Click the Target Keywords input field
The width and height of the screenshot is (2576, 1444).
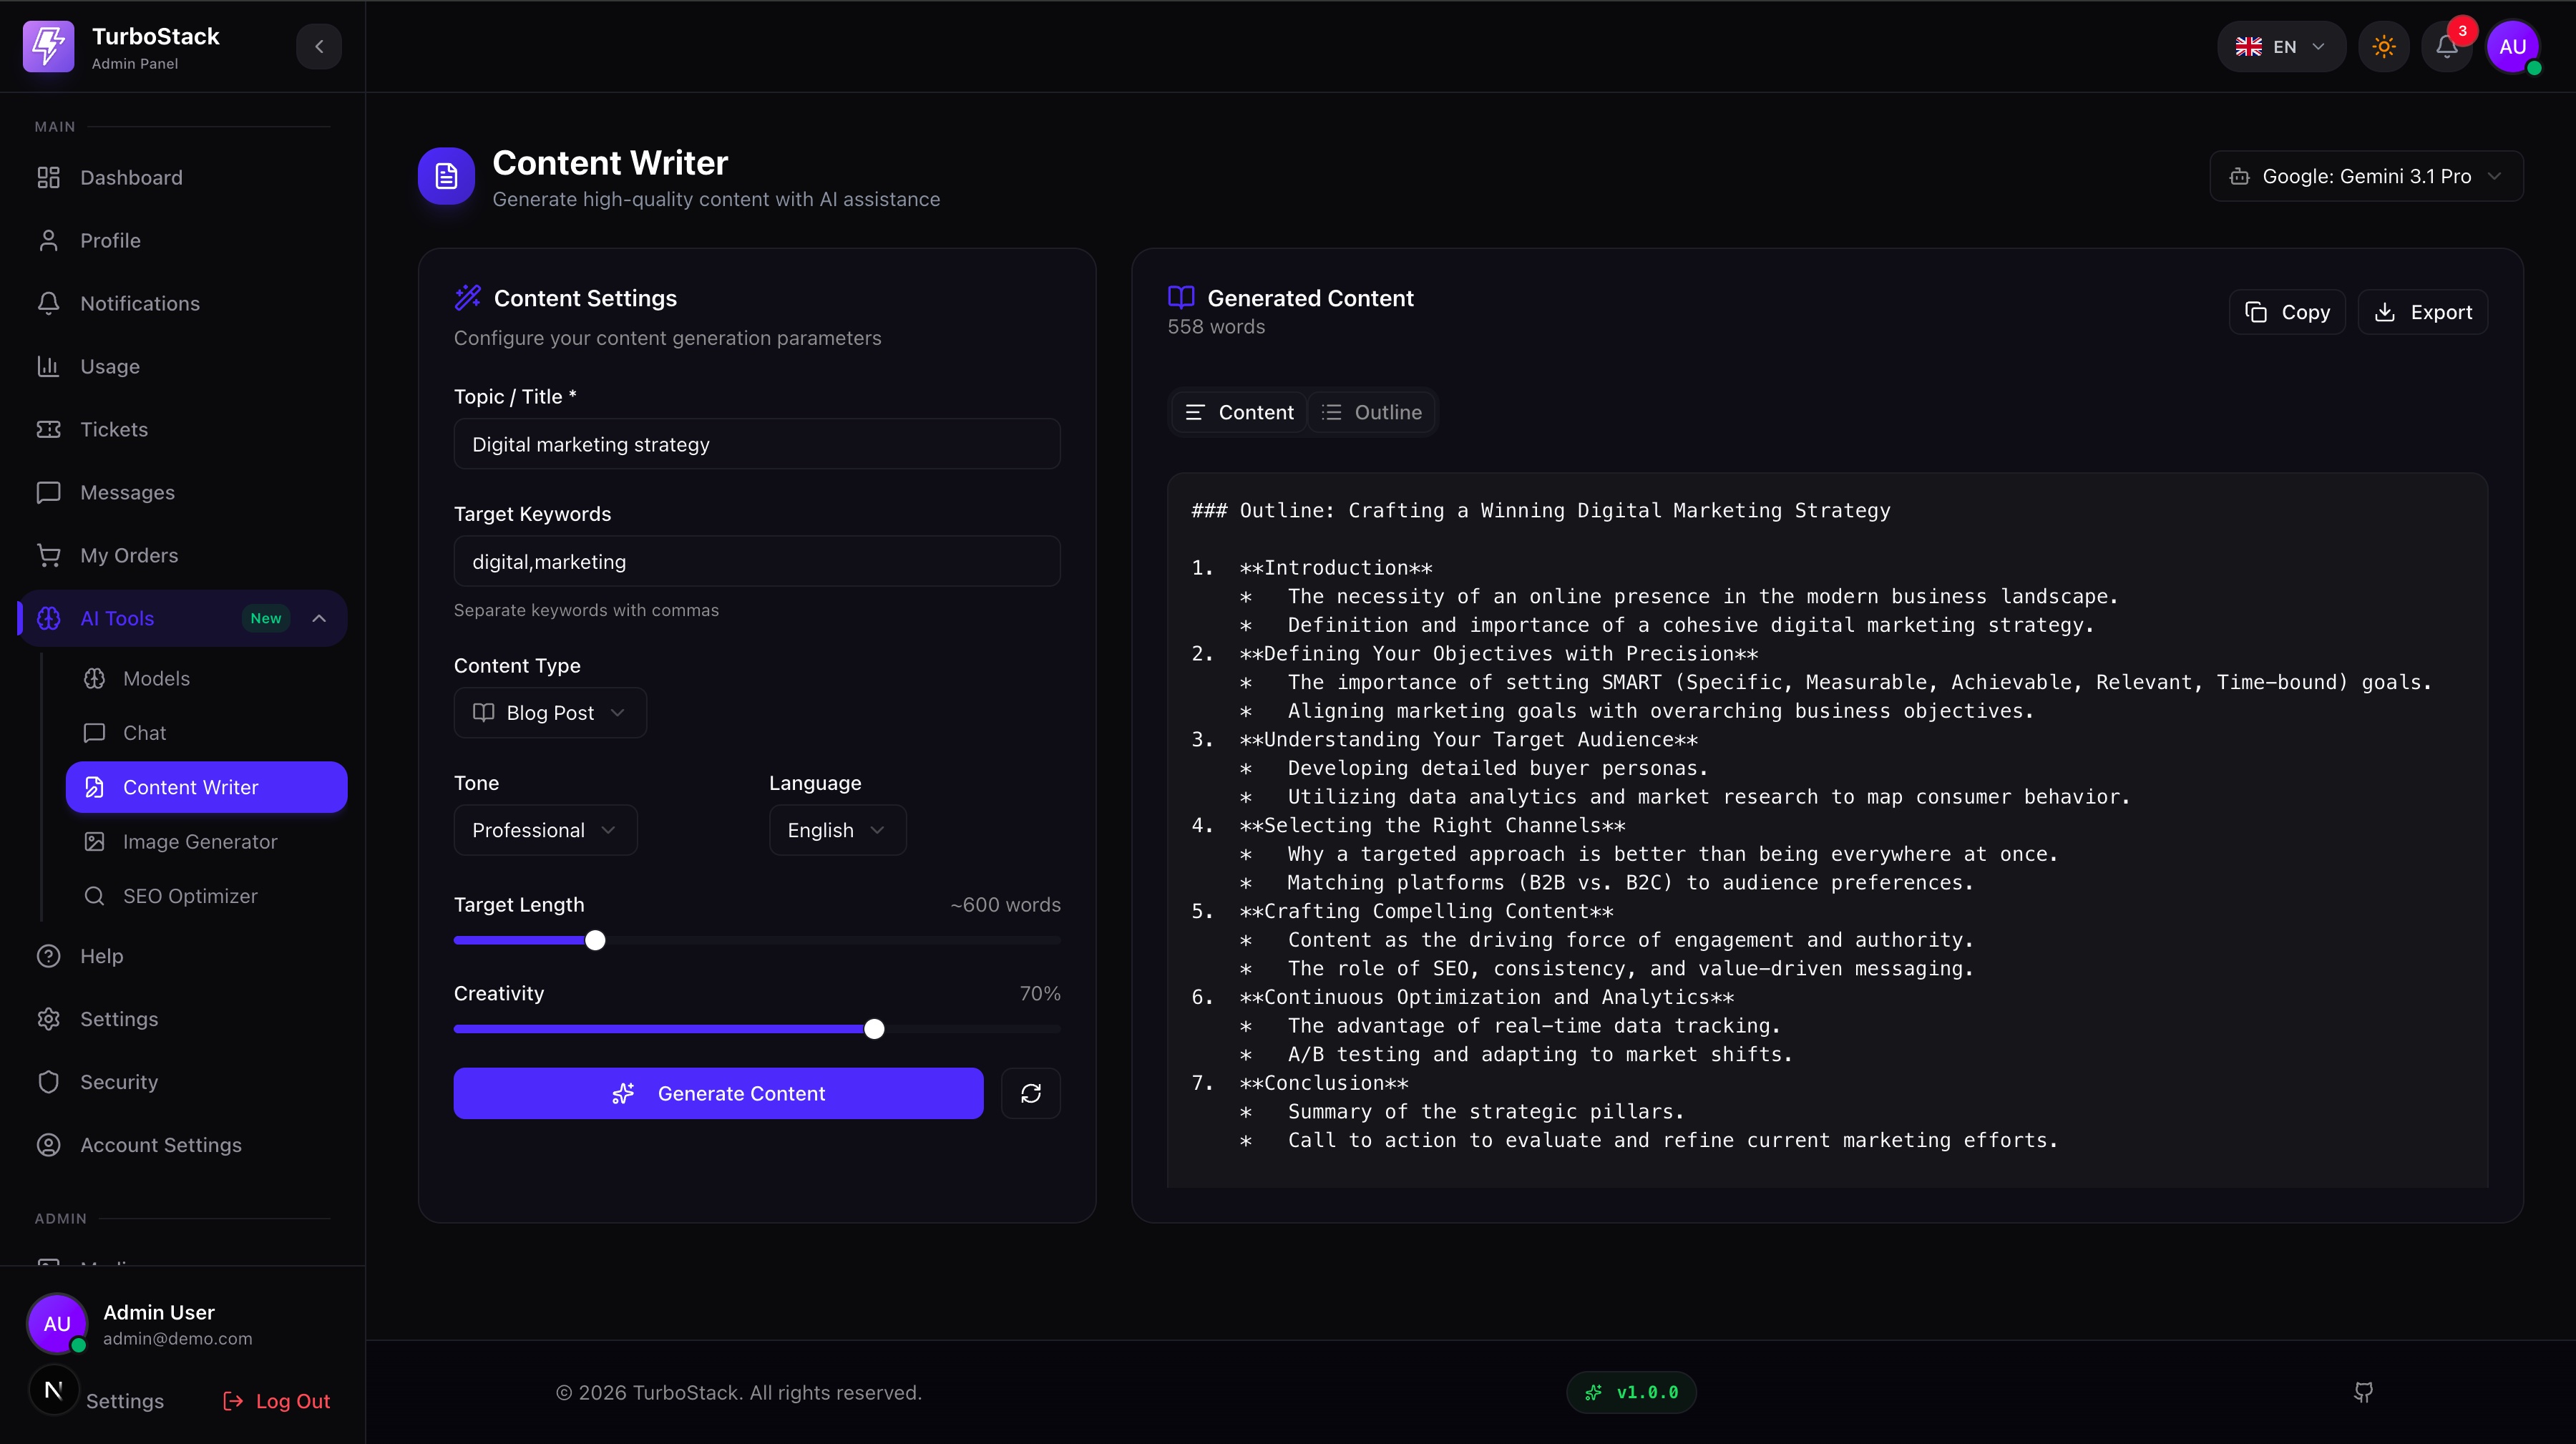[x=757, y=562]
